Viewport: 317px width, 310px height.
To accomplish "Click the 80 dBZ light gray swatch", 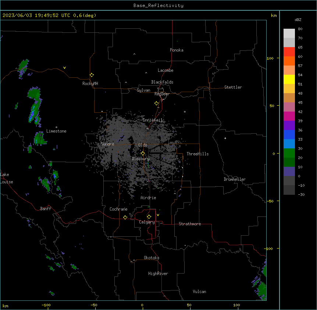I will 289,33.
